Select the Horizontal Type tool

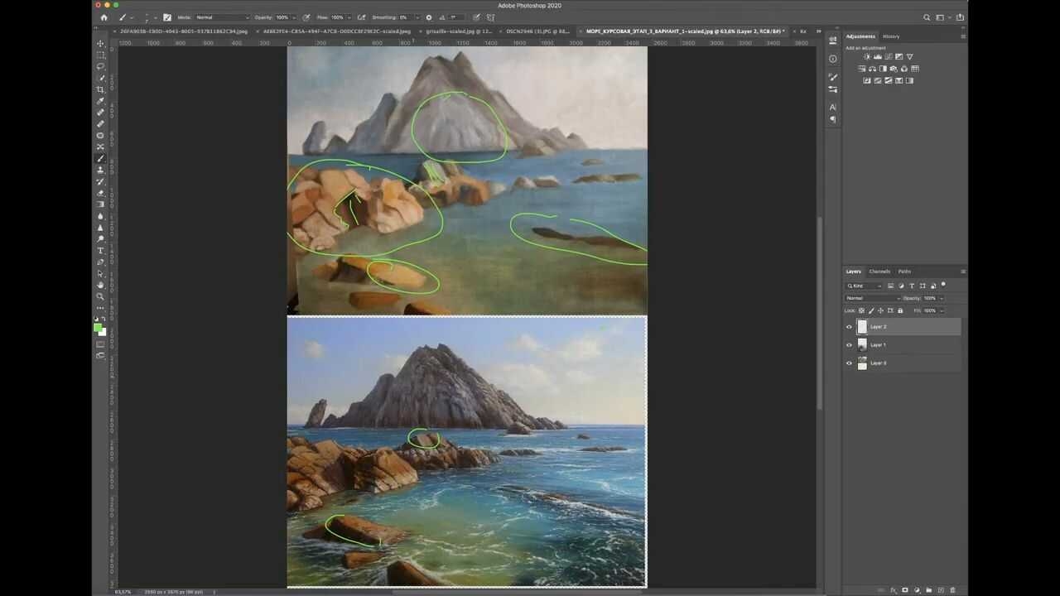[x=101, y=250]
